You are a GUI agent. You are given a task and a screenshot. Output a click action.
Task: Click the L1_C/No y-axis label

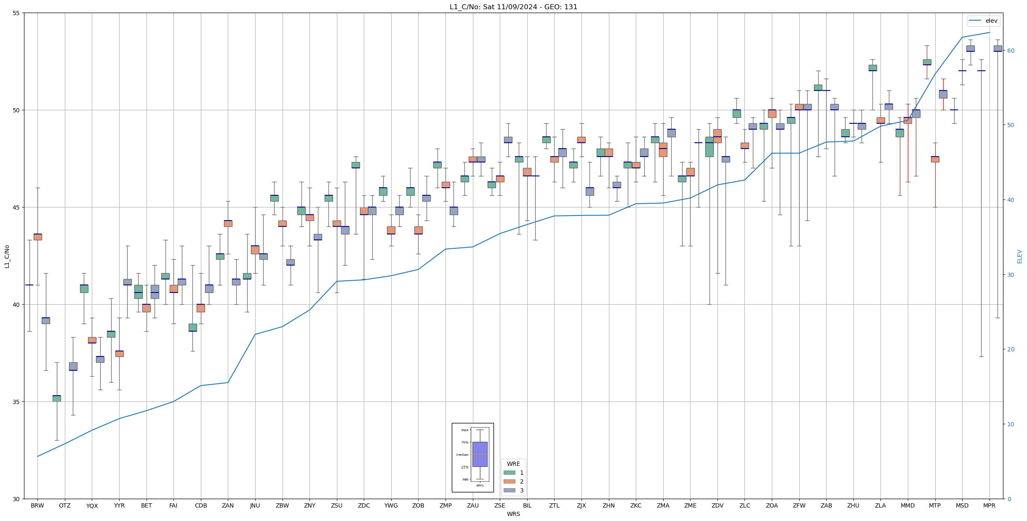coord(7,256)
